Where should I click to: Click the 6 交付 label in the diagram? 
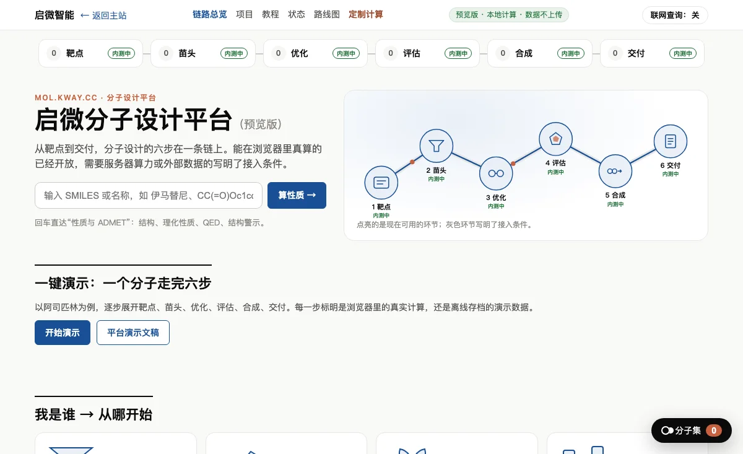pyautogui.click(x=671, y=165)
